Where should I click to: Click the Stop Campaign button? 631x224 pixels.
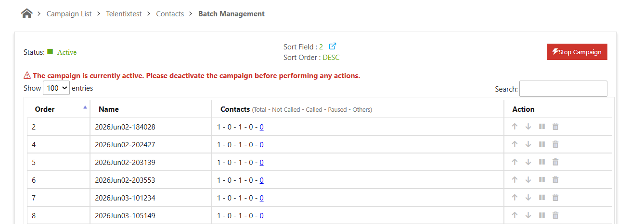pos(577,52)
